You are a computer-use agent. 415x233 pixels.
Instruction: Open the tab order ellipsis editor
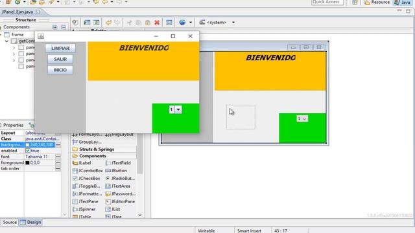(x=58, y=168)
